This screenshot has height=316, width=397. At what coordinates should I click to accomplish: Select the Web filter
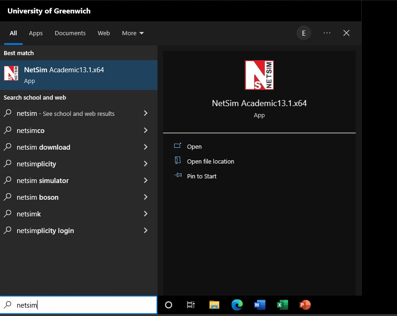click(x=103, y=33)
